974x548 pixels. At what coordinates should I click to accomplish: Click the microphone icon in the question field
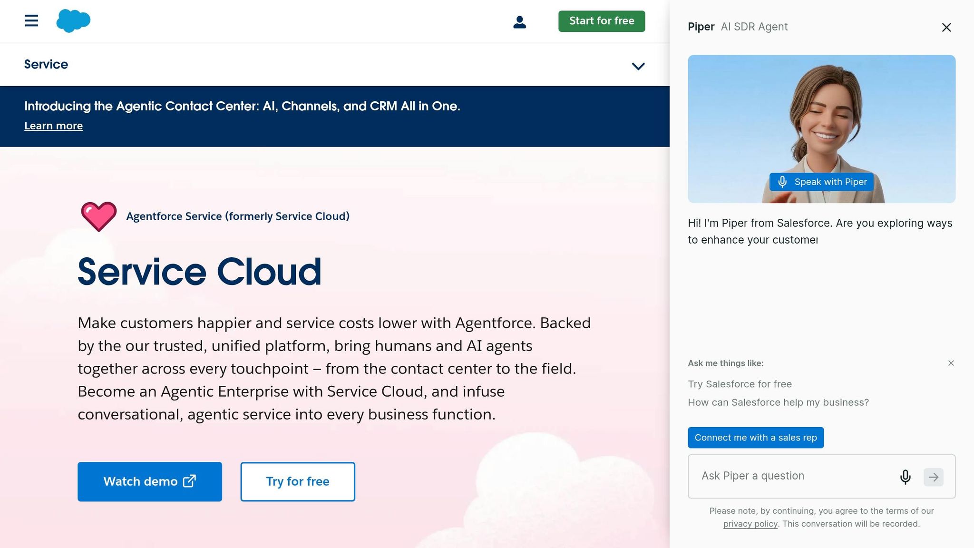(x=906, y=477)
